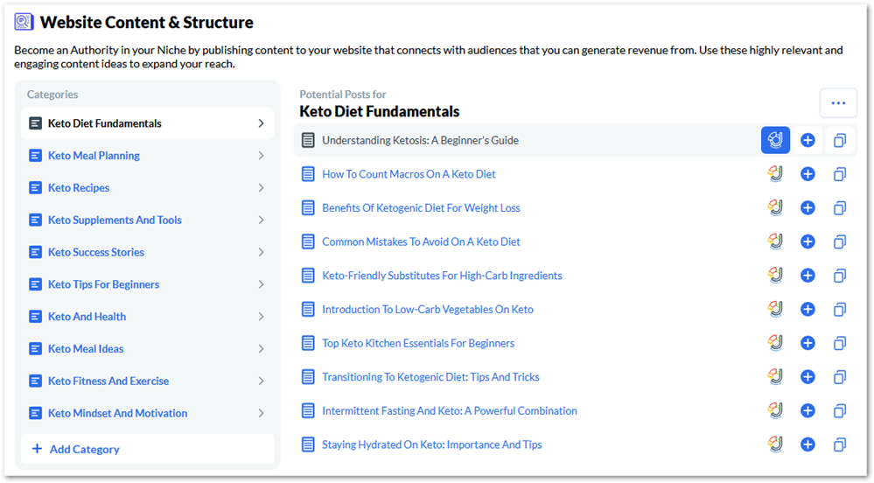The image size is (874, 483).
Task: Add Staying Hydrated On Keto with plus icon
Action: pos(808,444)
